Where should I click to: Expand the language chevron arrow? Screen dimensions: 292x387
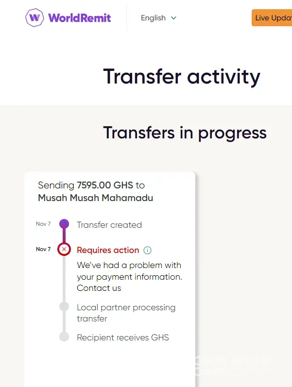[x=173, y=18]
